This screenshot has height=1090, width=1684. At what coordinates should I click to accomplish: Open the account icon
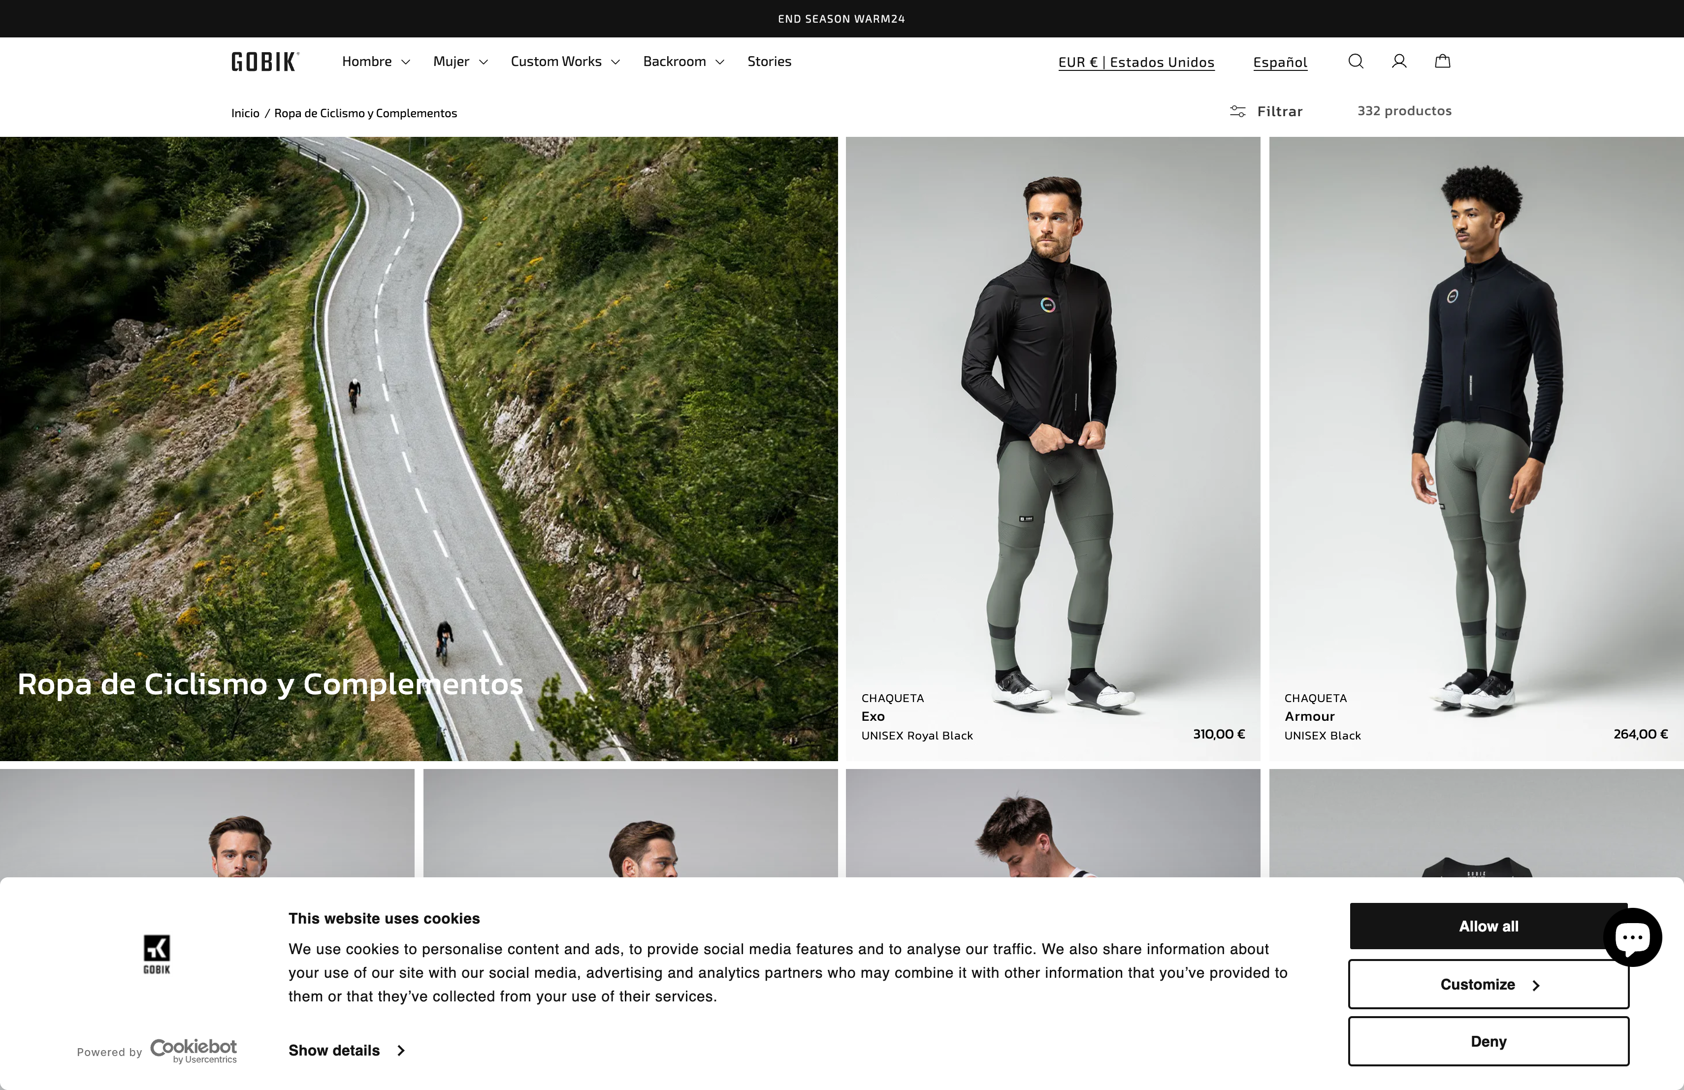tap(1399, 62)
